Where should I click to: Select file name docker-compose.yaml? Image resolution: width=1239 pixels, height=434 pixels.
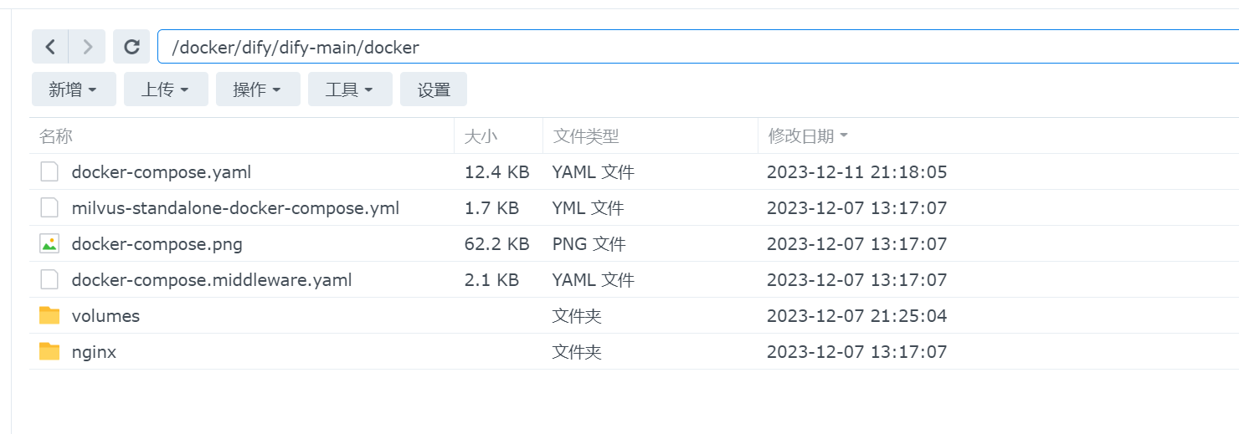[x=162, y=172]
